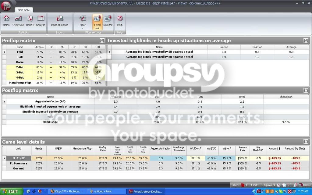The width and height of the screenshot is (312, 195).
Task: Select the FL $1/$2 row arrow
Action: point(4,158)
